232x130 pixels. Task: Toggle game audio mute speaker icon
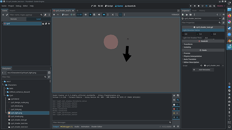click(x=99, y=15)
